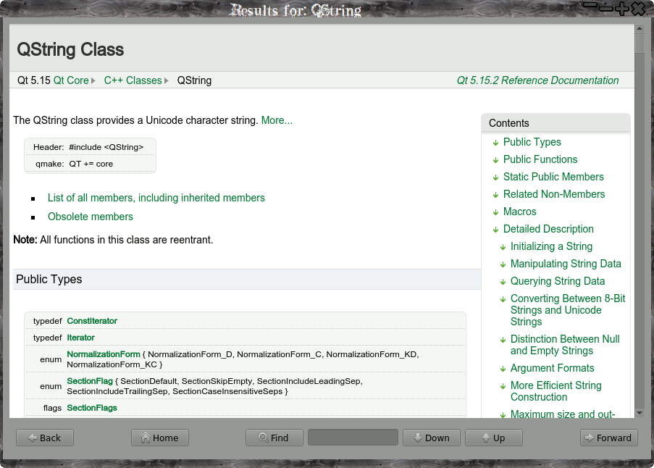654x468 pixels.
Task: Open Distinction Between Null and Empty Strings
Action: pyautogui.click(x=565, y=345)
